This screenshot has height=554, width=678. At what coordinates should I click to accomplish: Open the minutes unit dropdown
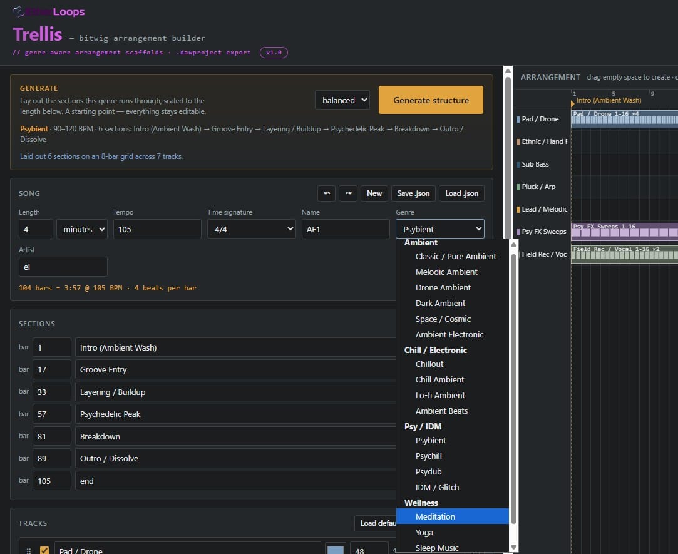(82, 229)
